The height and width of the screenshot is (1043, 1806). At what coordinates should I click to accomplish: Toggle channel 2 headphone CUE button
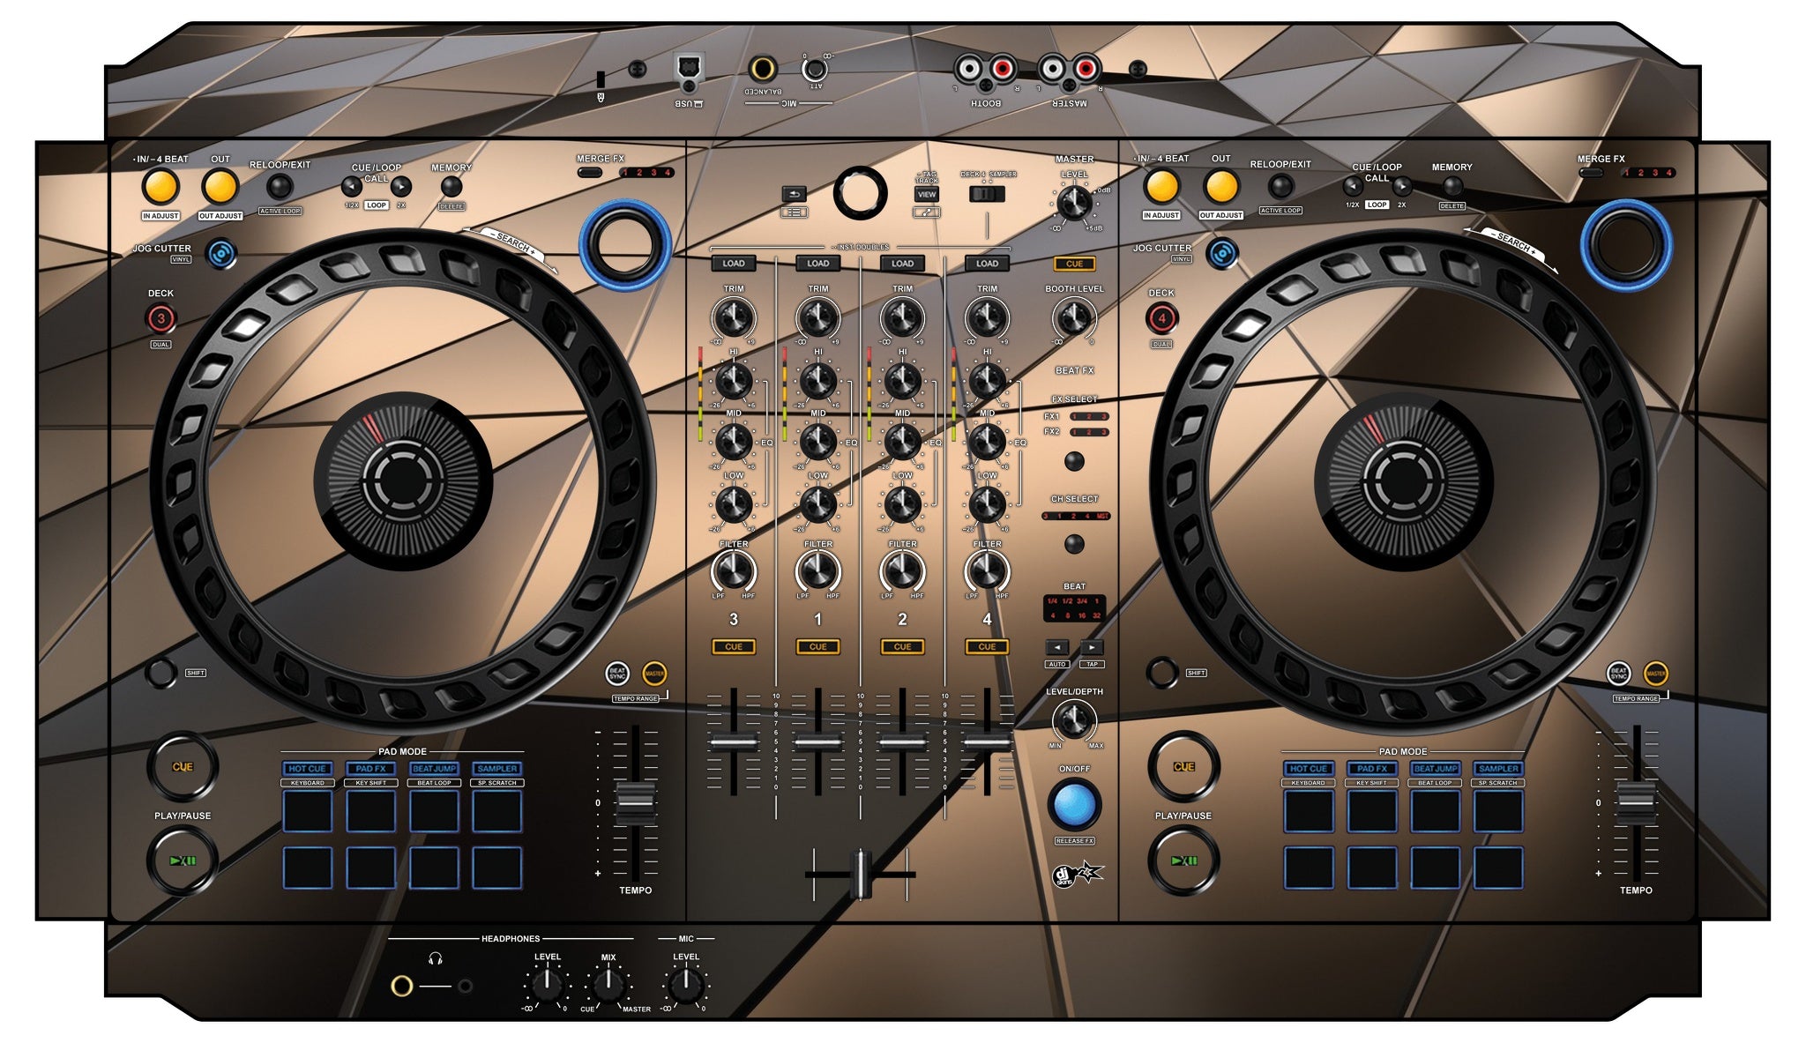point(902,647)
